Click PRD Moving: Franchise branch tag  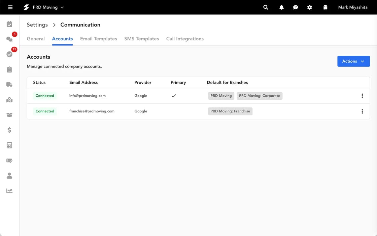click(x=230, y=111)
